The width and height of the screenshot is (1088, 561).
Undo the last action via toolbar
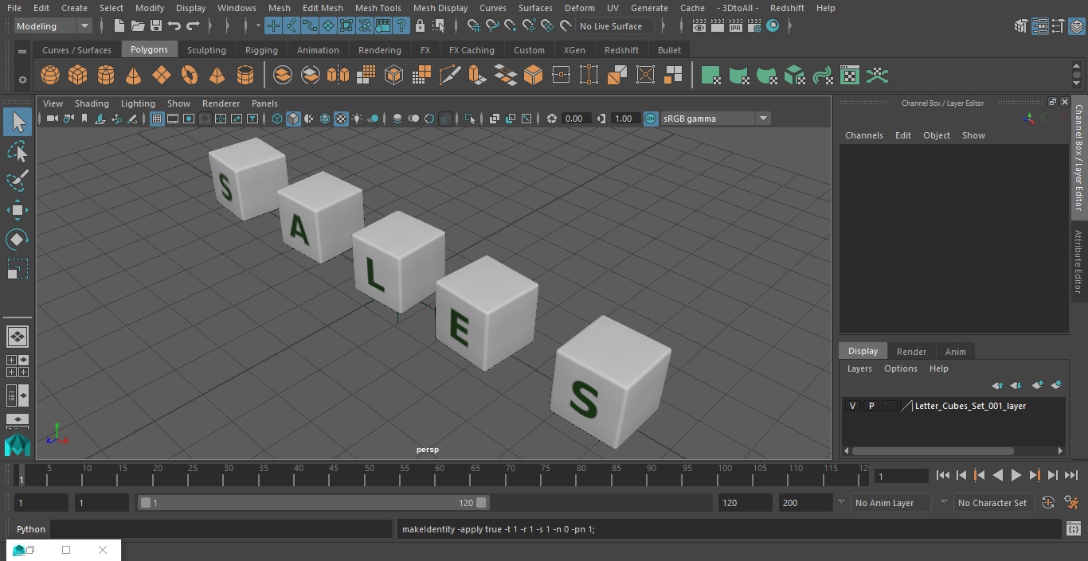174,26
